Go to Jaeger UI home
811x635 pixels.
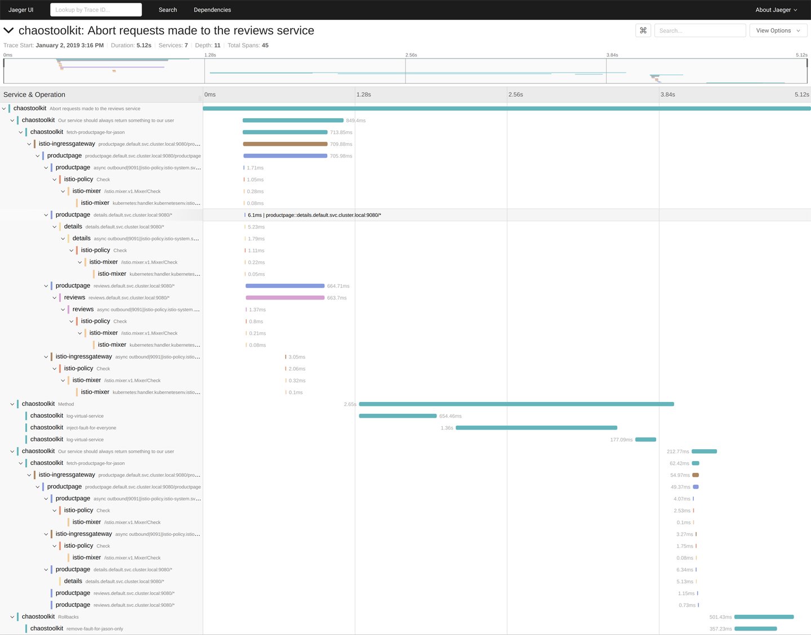[21, 10]
